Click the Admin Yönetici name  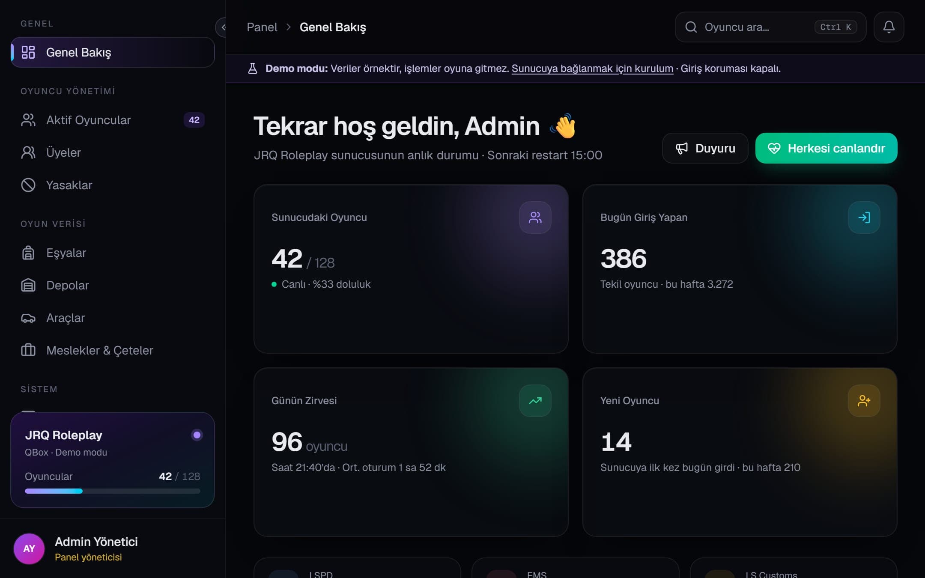(x=96, y=542)
